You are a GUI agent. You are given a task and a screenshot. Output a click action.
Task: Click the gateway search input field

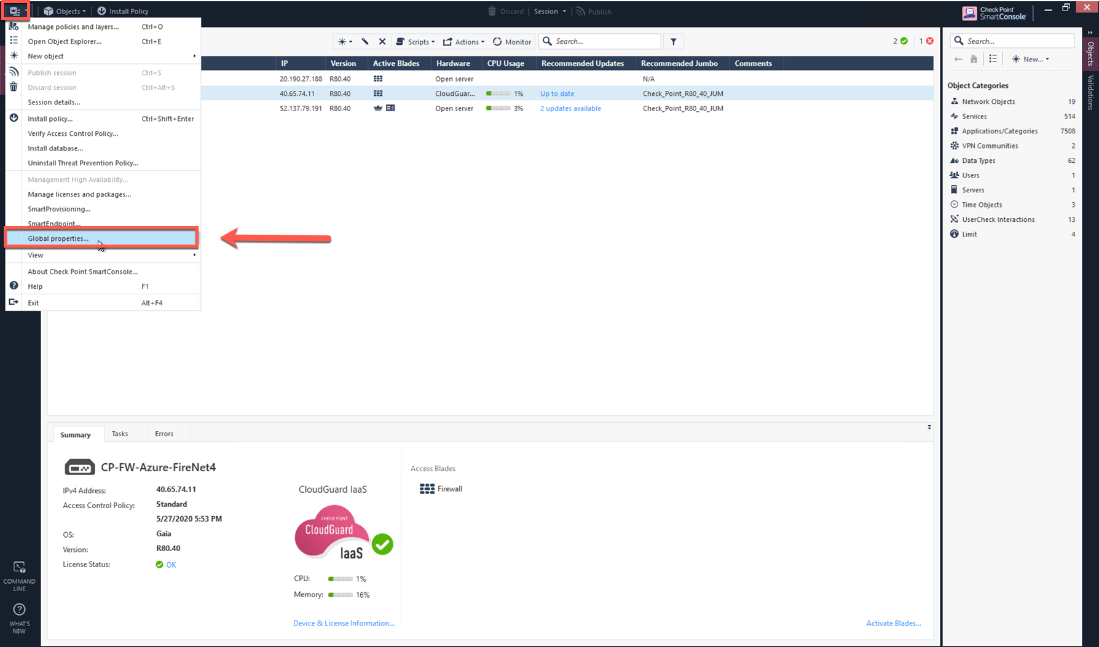[x=605, y=42]
